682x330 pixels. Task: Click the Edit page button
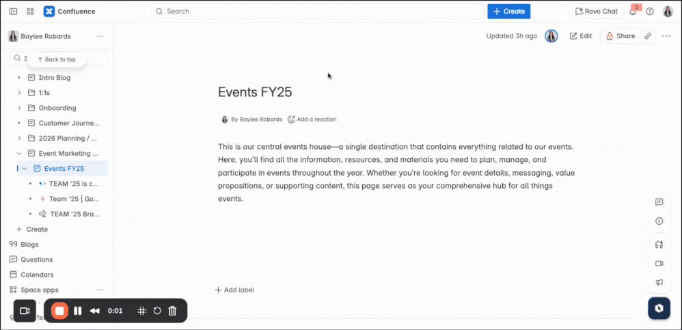[581, 36]
